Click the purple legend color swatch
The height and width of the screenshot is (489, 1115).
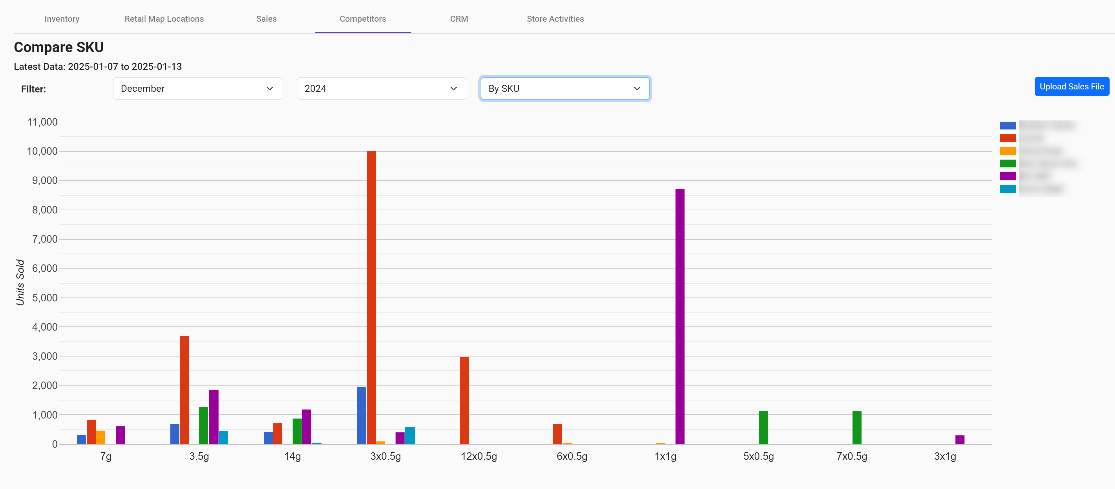(1007, 176)
